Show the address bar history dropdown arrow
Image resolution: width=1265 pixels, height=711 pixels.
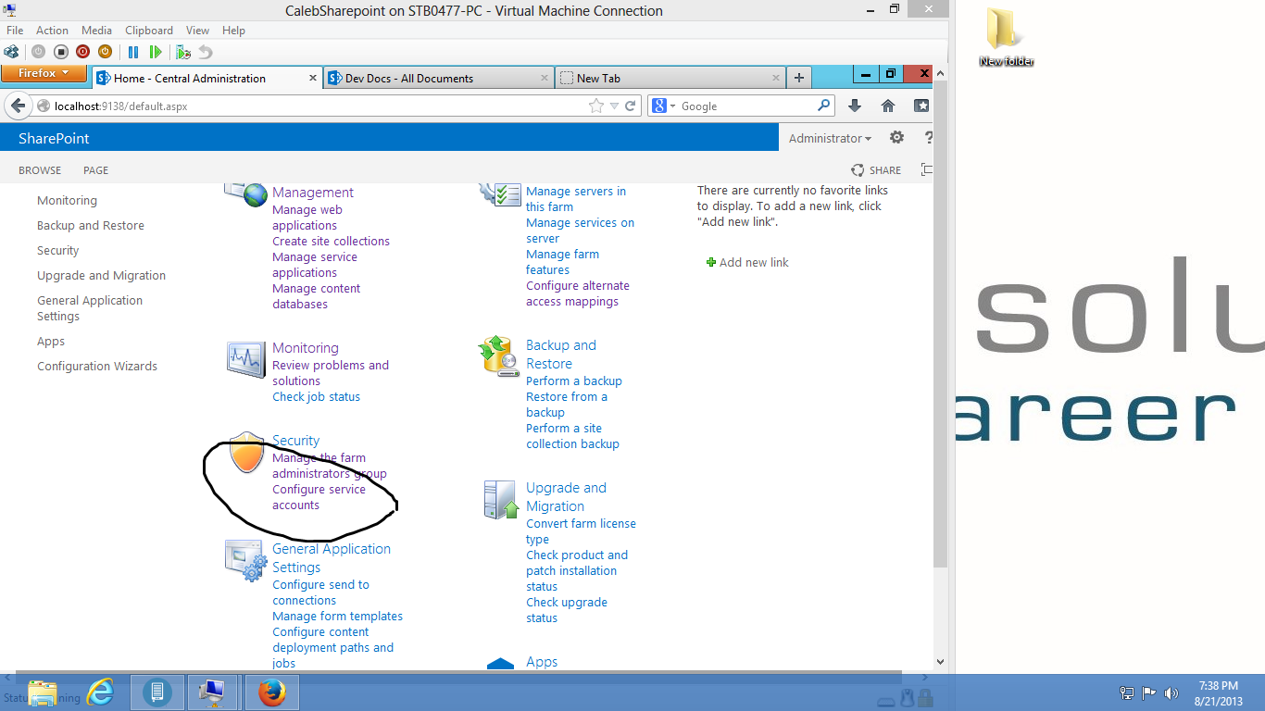tap(614, 106)
